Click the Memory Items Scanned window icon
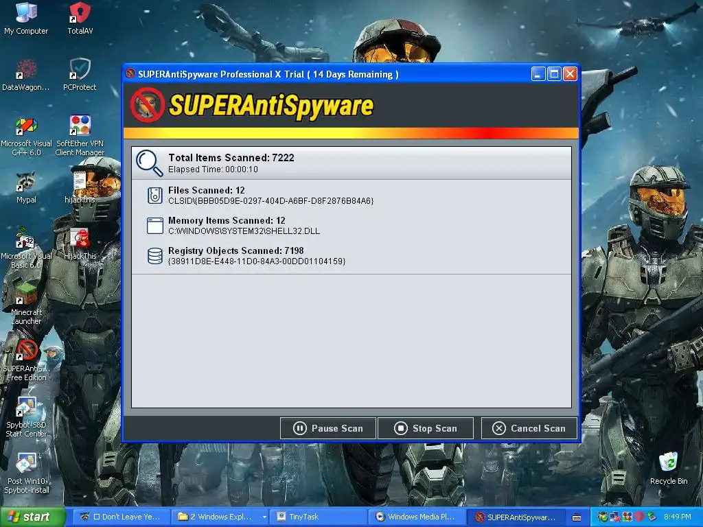Viewport: 703px width, 527px height. [x=155, y=225]
